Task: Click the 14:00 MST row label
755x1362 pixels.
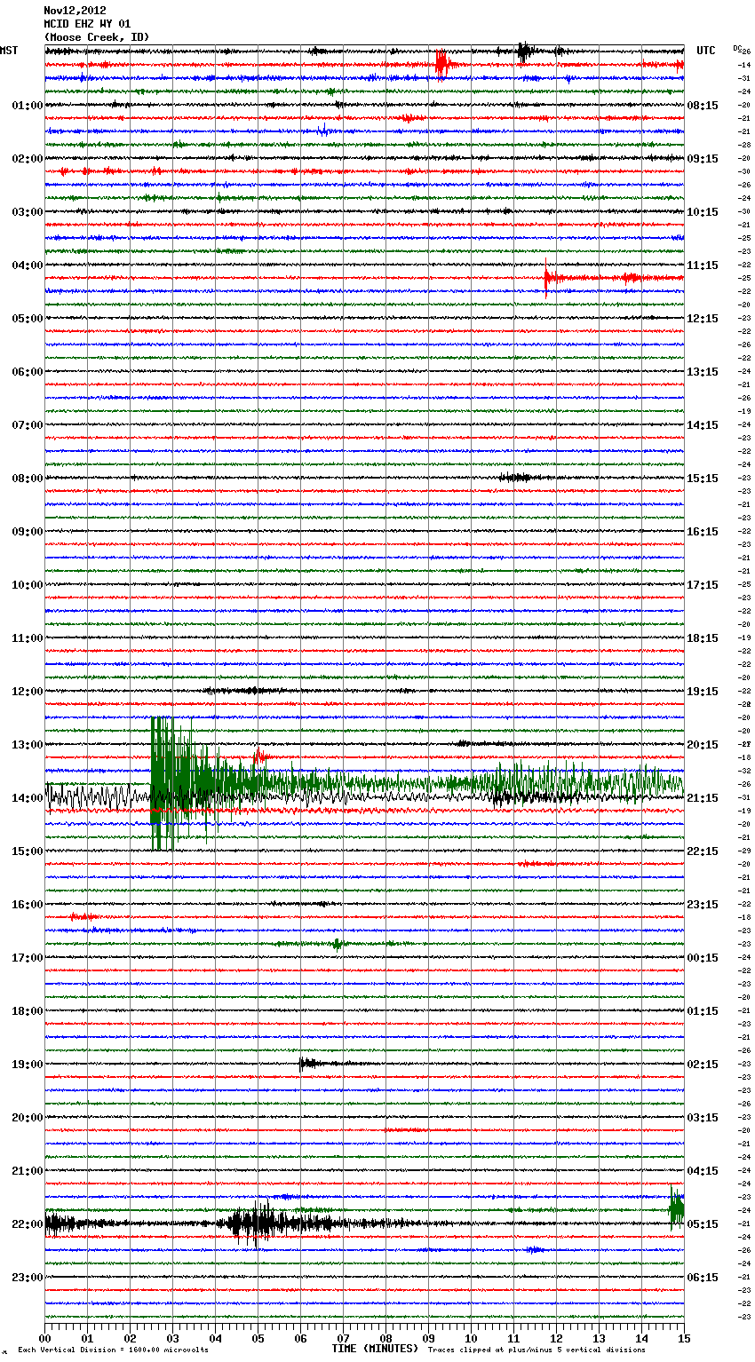Action: tap(28, 798)
